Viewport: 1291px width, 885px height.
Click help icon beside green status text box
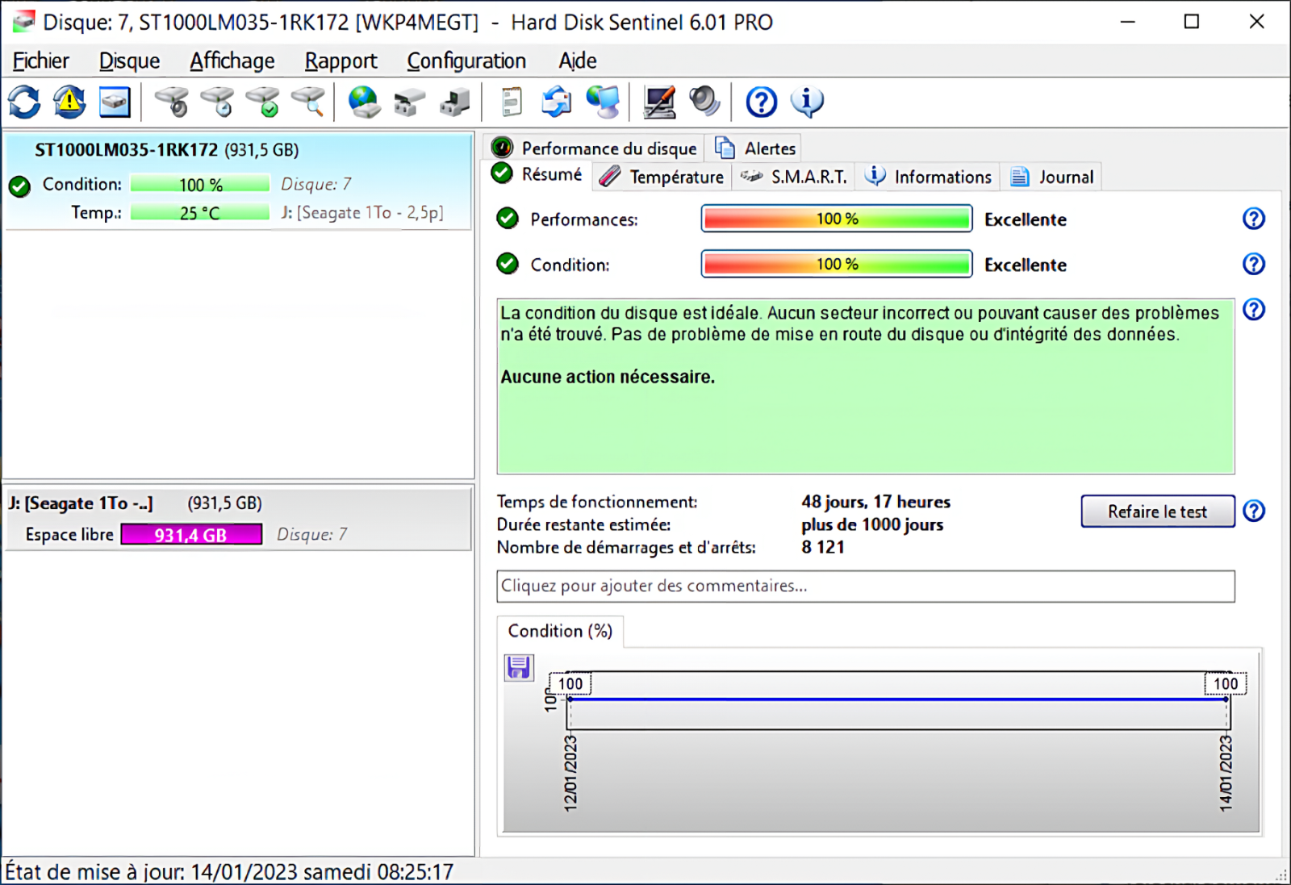coord(1253,310)
